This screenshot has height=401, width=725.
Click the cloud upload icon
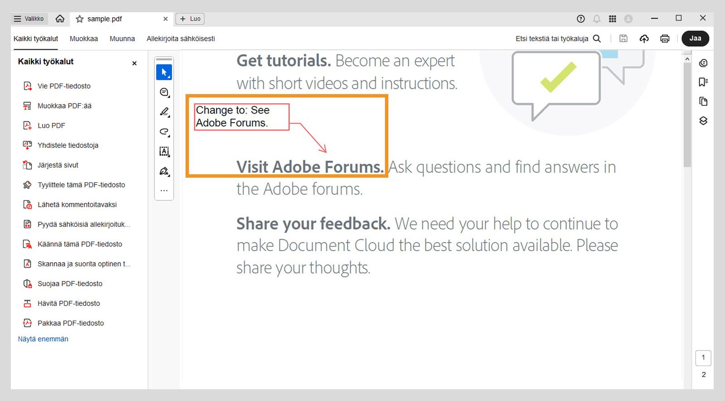[x=644, y=39]
